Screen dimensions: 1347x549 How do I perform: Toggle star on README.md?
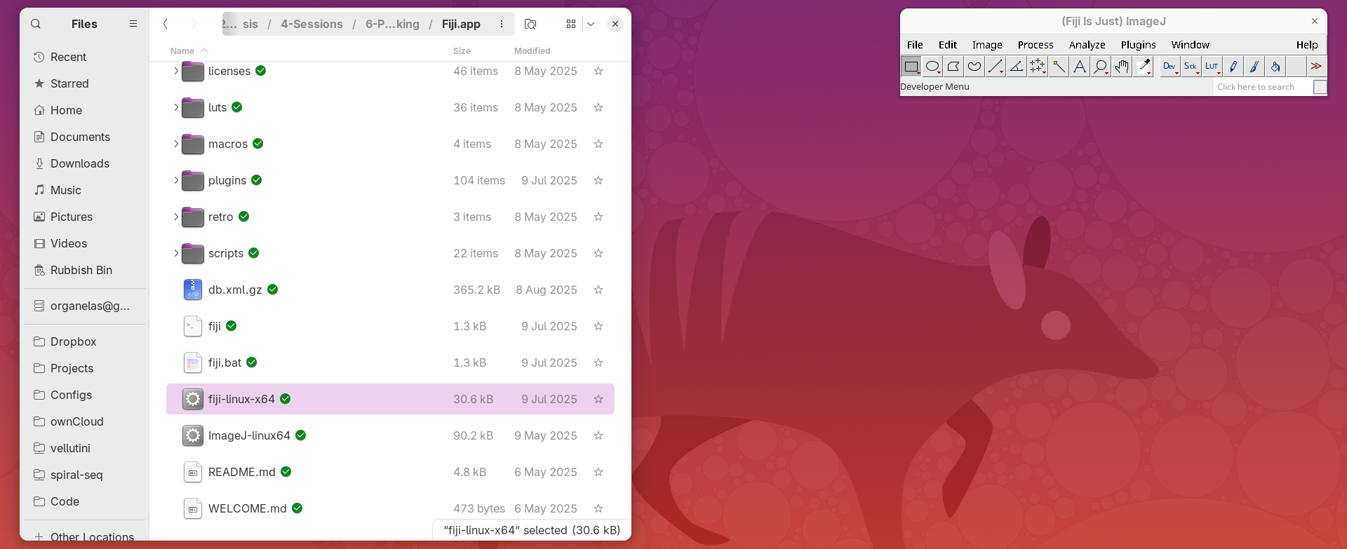click(x=598, y=472)
